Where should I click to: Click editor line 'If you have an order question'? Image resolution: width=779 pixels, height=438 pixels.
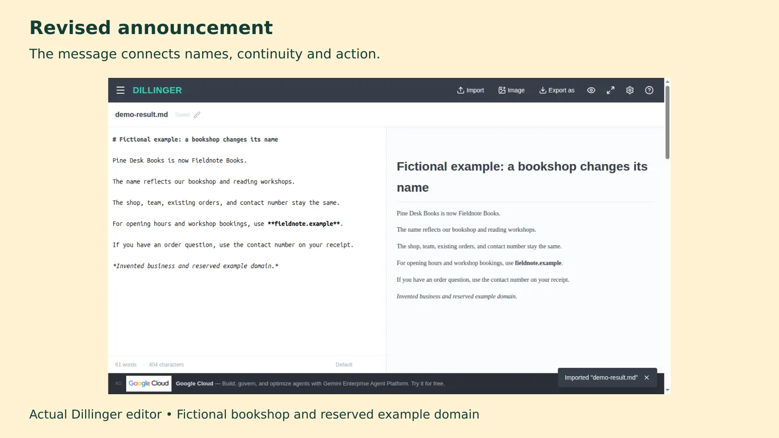233,245
